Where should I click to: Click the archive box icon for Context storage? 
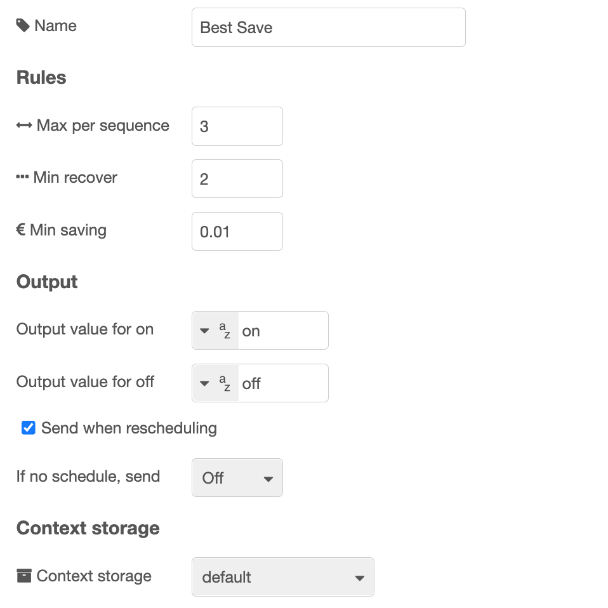point(24,576)
